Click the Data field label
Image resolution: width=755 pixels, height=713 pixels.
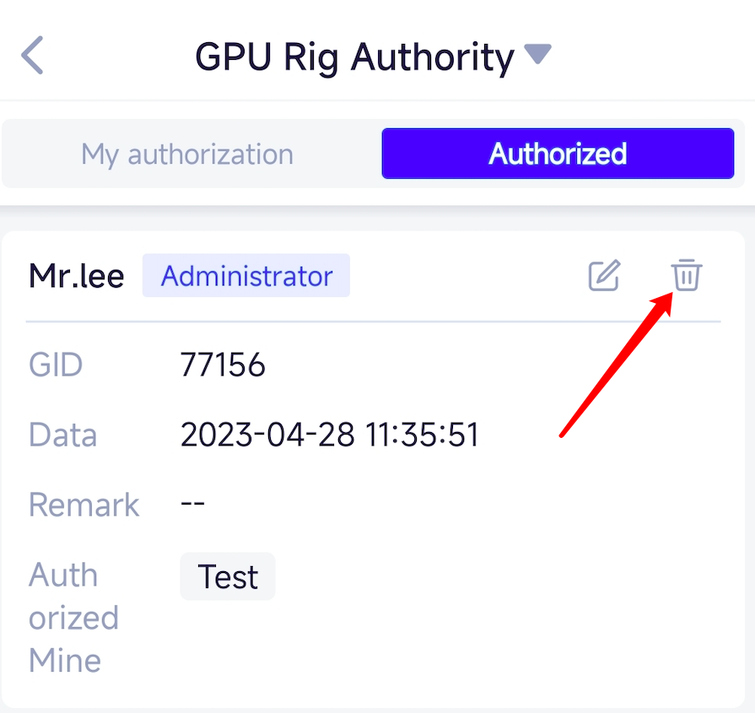pyautogui.click(x=63, y=435)
